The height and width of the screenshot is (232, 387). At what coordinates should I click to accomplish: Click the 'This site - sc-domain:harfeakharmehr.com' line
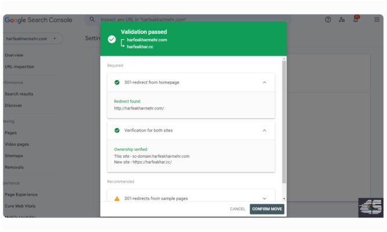tap(151, 156)
